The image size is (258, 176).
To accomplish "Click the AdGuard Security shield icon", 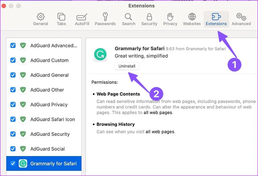I will click(23, 134).
